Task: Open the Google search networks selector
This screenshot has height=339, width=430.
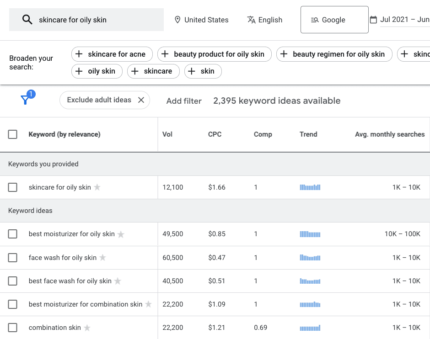Action: point(334,20)
